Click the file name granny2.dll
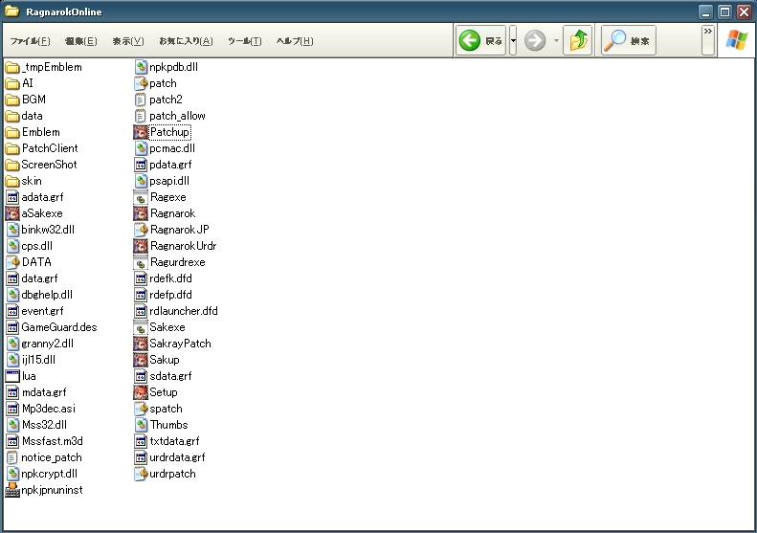The width and height of the screenshot is (757, 533). click(x=47, y=344)
